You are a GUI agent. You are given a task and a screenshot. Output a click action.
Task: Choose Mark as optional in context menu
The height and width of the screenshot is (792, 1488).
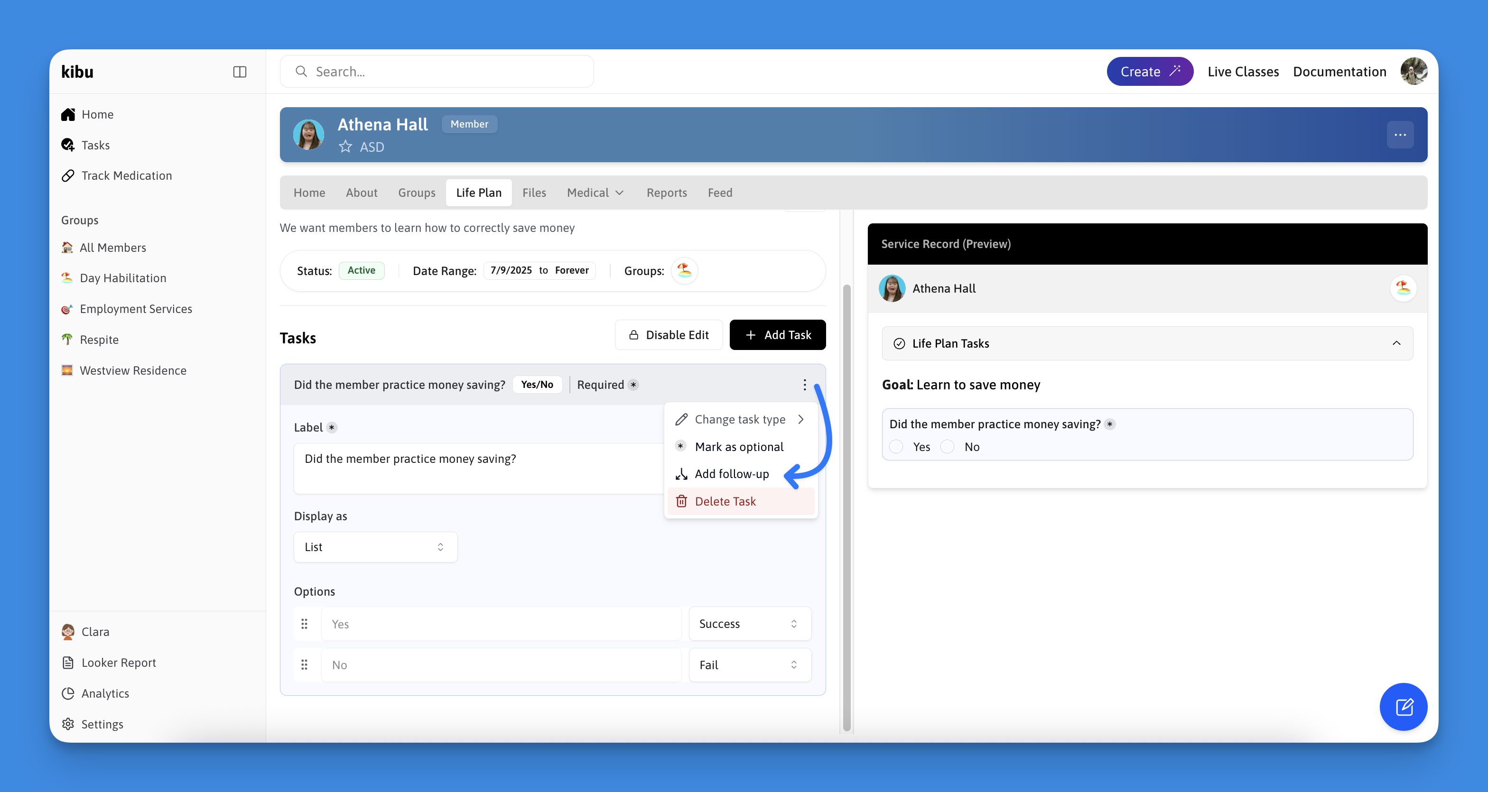coord(739,447)
